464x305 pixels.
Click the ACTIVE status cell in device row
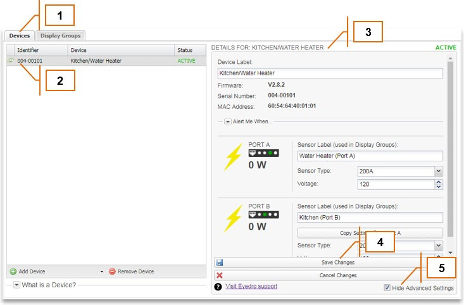coord(186,61)
